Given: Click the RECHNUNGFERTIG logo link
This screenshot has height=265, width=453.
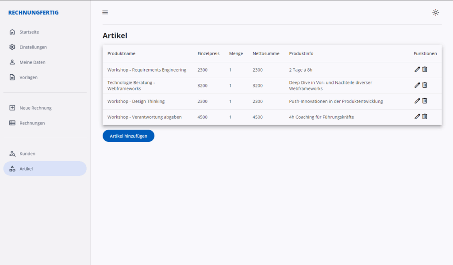Looking at the screenshot, I should tap(33, 12).
